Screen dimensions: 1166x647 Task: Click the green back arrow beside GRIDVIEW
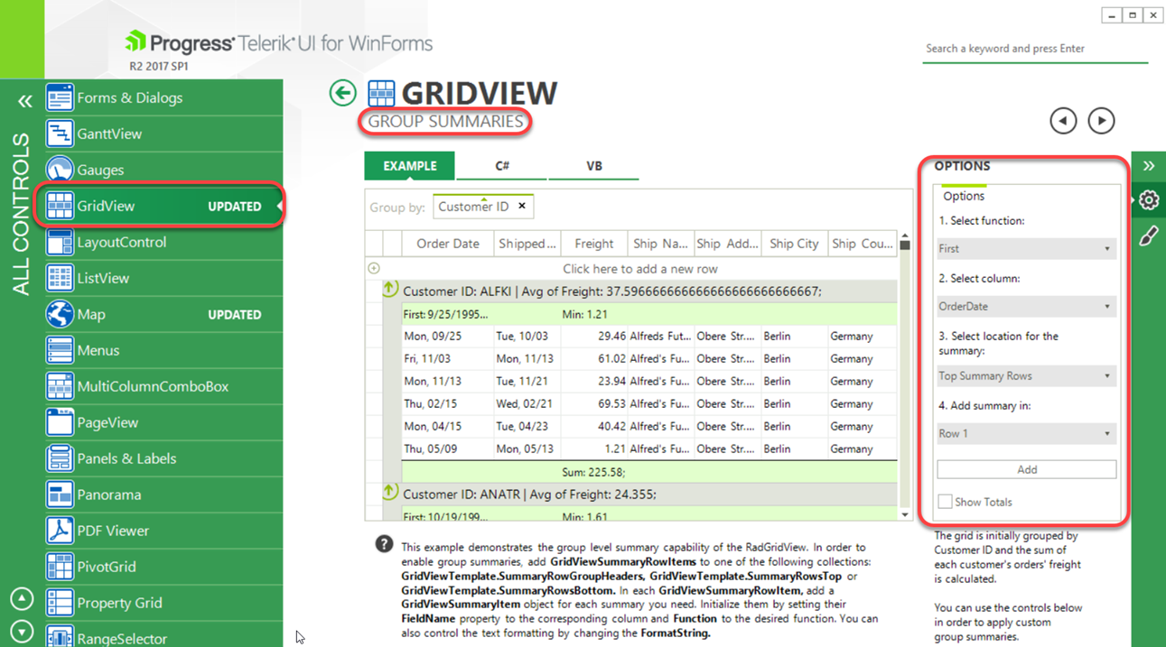coord(342,92)
